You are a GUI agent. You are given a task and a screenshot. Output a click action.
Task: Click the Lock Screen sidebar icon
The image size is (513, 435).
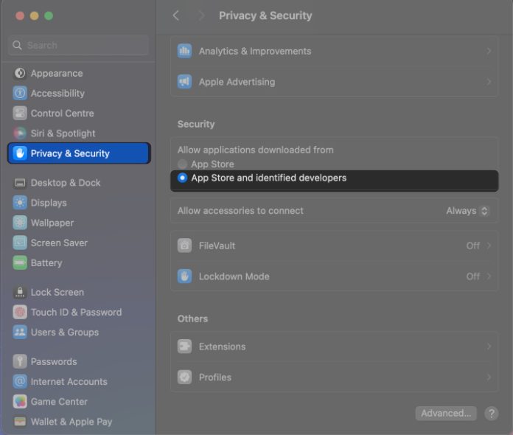click(20, 292)
